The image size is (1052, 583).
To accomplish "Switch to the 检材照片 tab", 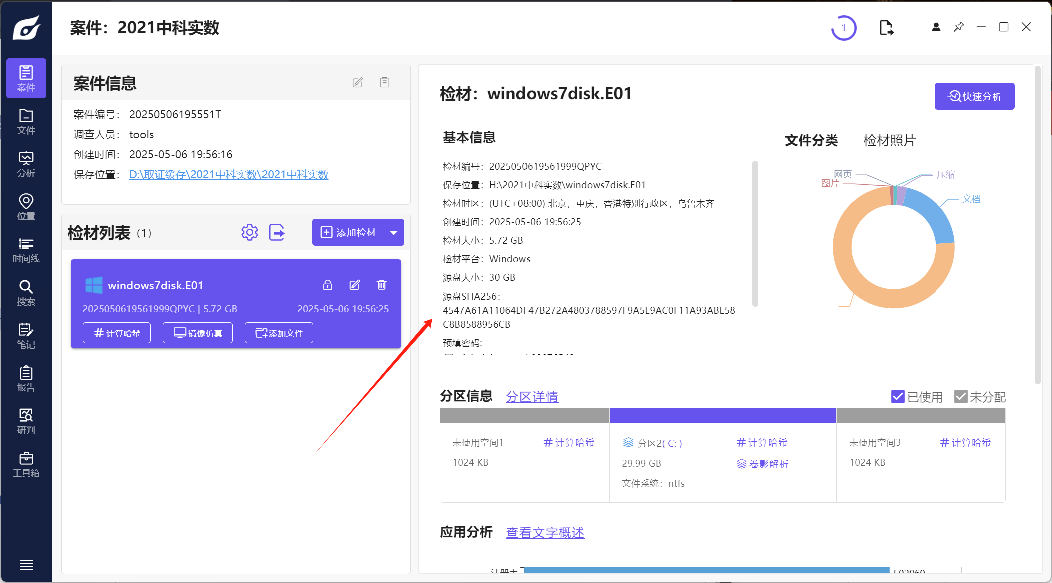I will pos(889,140).
